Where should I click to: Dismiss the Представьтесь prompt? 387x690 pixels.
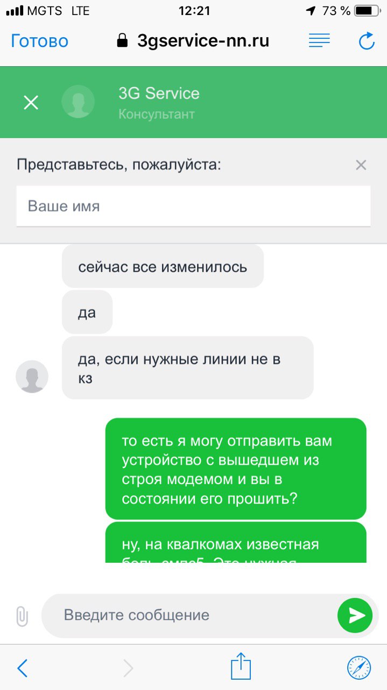tap(361, 165)
